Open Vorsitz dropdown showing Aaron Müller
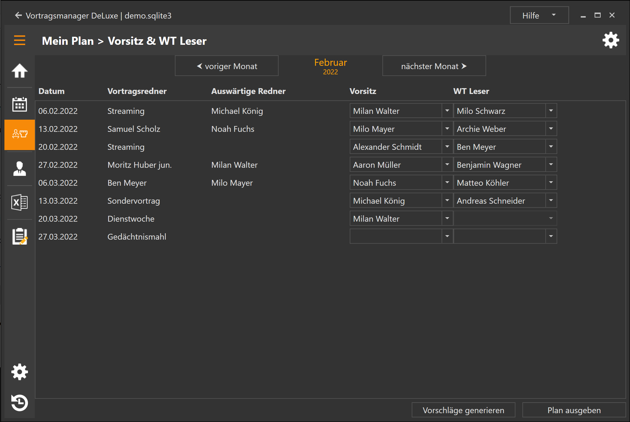Image resolution: width=630 pixels, height=422 pixels. point(401,165)
